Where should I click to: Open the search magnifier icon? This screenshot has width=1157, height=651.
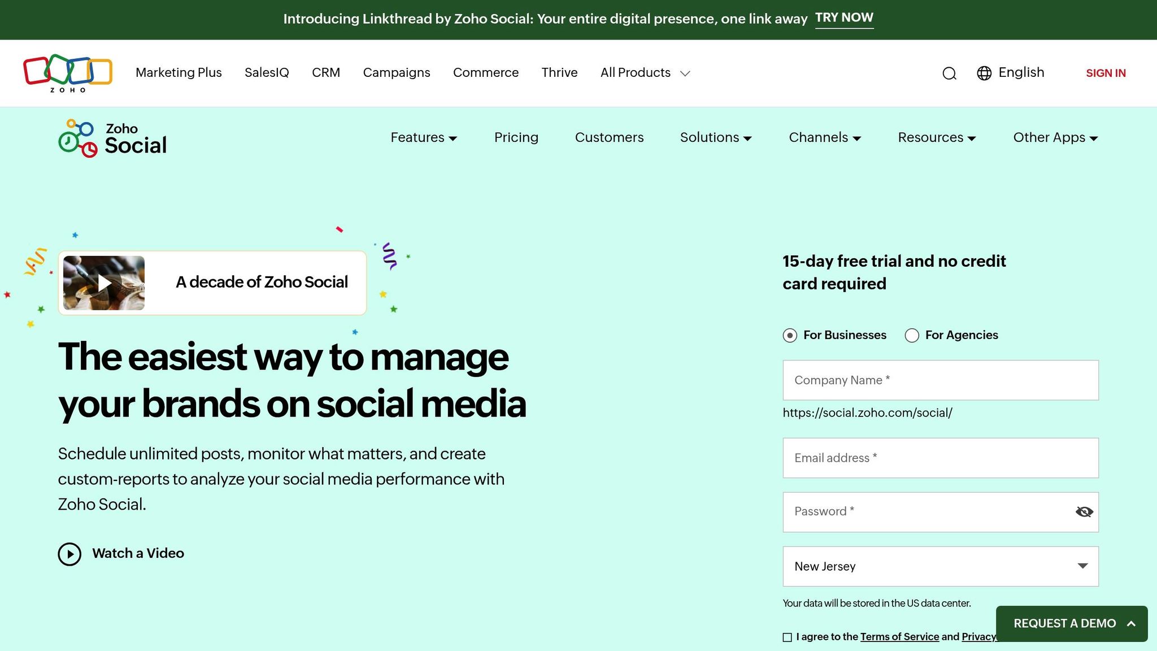pyautogui.click(x=949, y=73)
